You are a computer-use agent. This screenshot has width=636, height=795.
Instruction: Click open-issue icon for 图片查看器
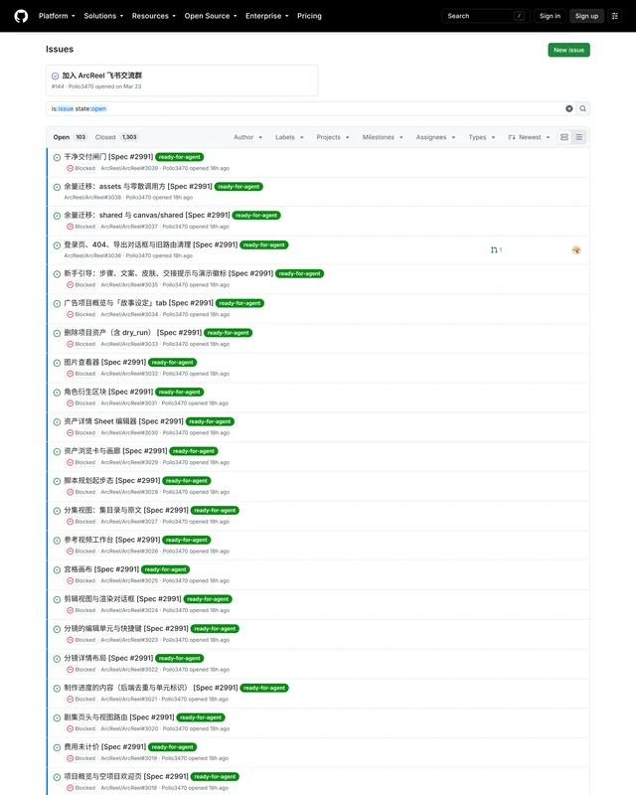pos(57,363)
